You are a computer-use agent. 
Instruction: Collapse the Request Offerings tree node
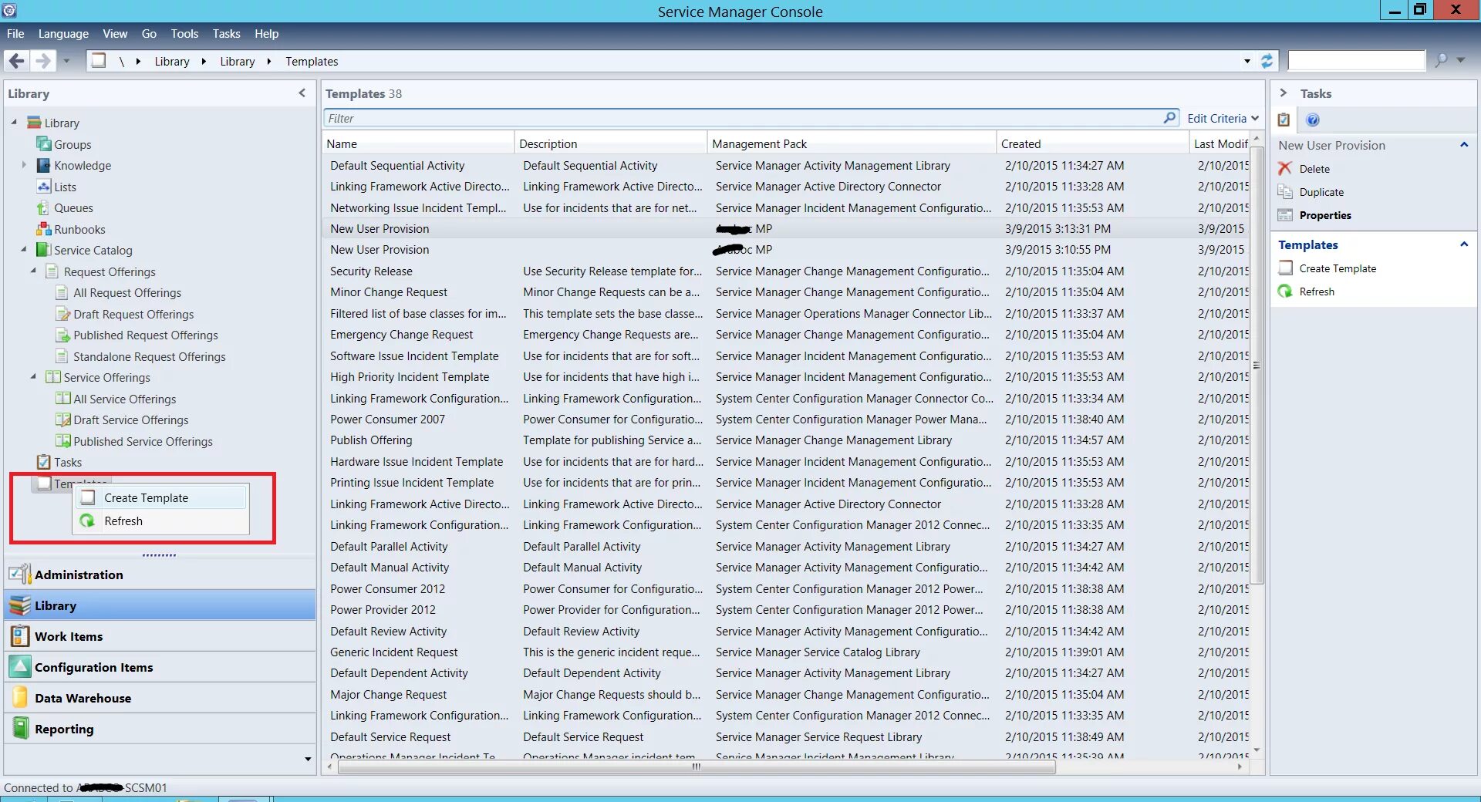coord(33,271)
